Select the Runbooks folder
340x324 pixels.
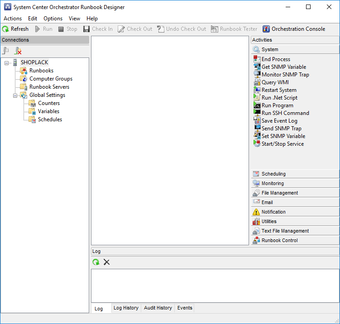tap(41, 71)
